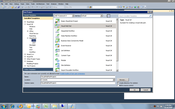Collapse the Visual C# tree node
The width and height of the screenshot is (175, 109).
pos(25,24)
